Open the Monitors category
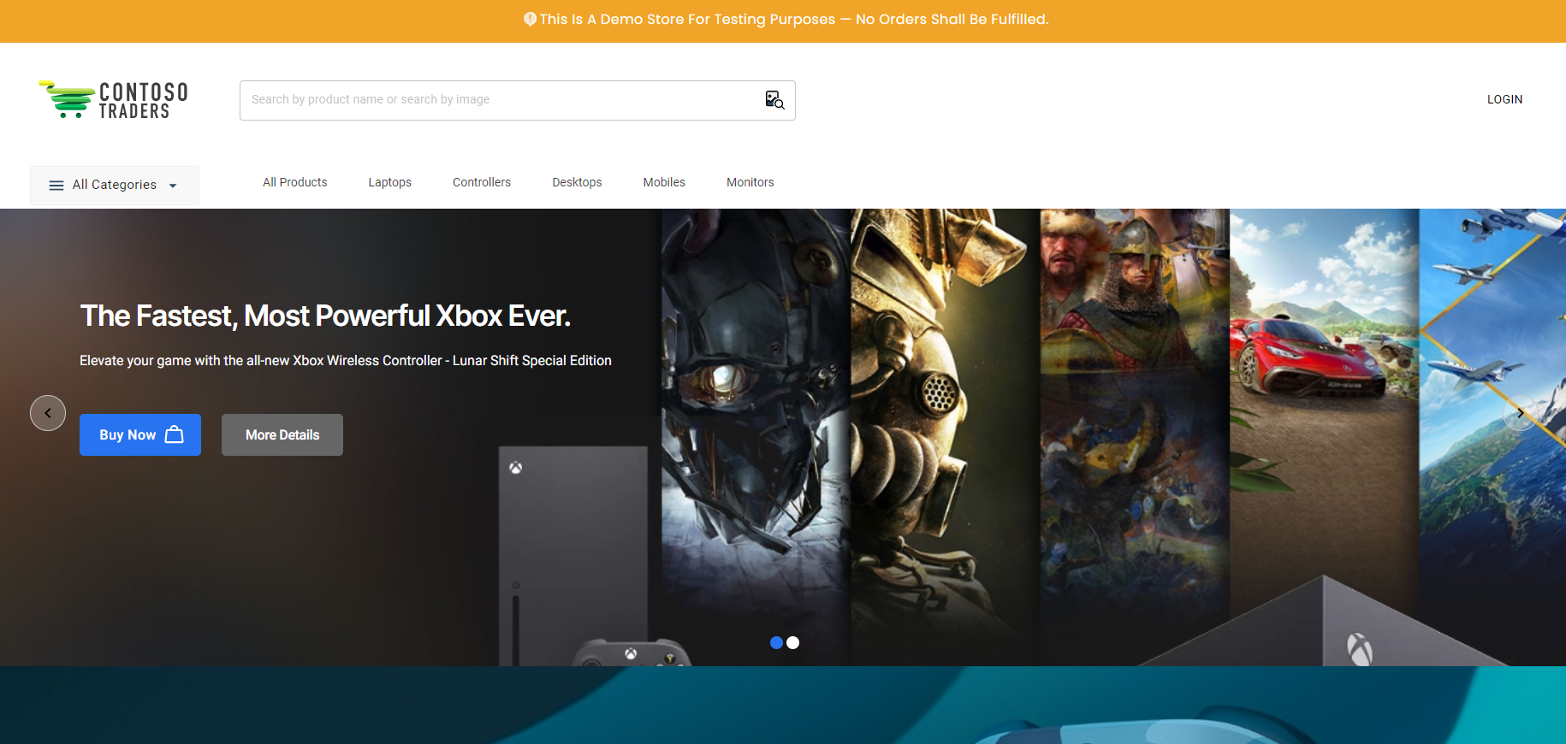Image resolution: width=1566 pixels, height=744 pixels. coord(750,182)
